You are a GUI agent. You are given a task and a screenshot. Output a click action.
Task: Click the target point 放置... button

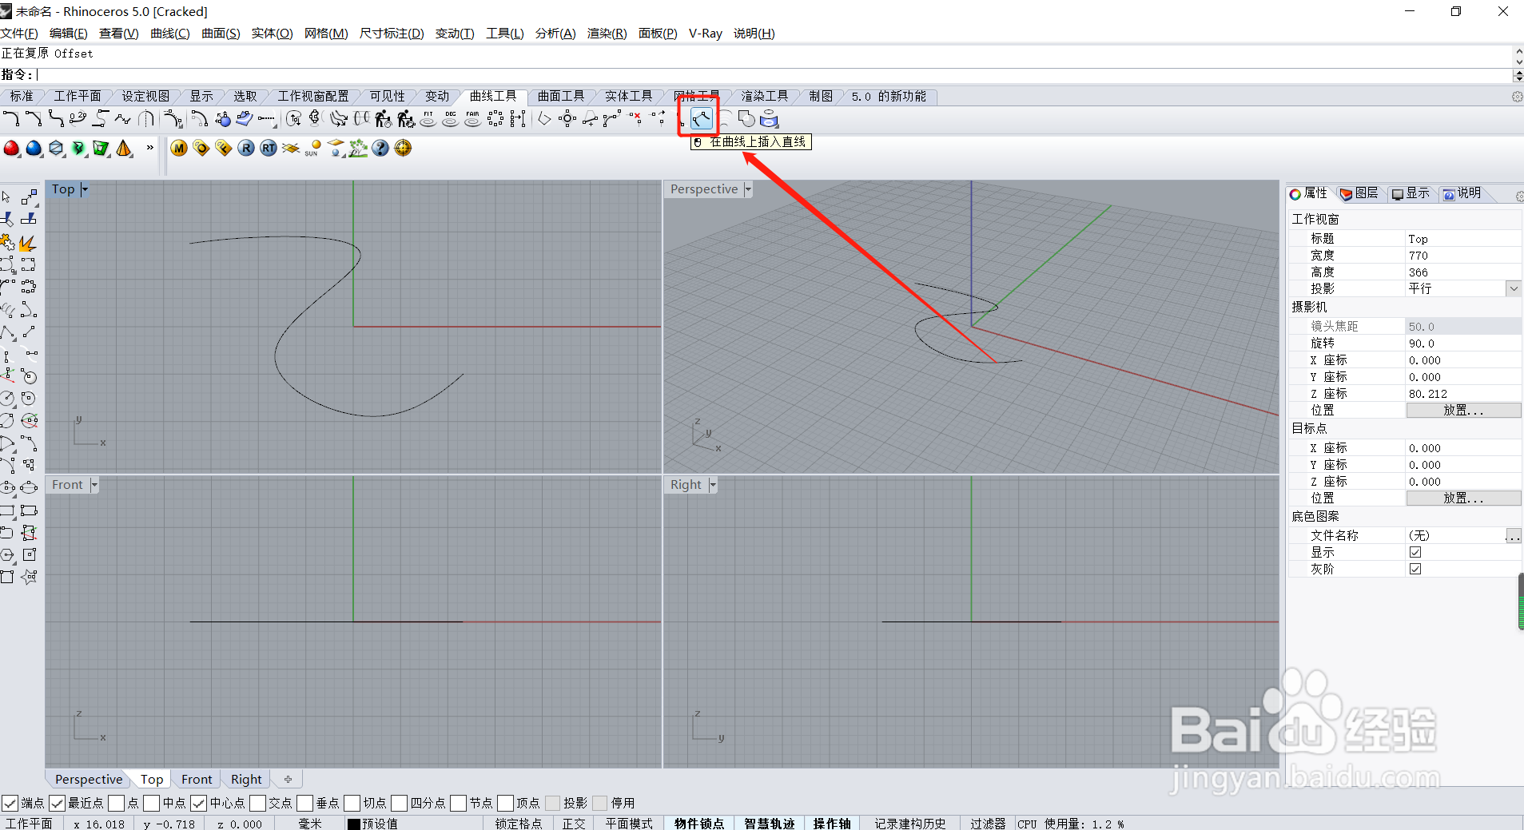tap(1463, 498)
